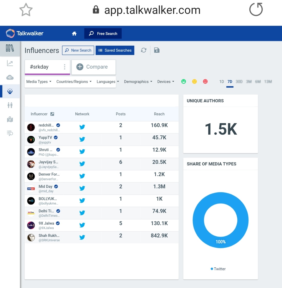Expand the Languages filter
The image size is (282, 288).
(x=108, y=82)
